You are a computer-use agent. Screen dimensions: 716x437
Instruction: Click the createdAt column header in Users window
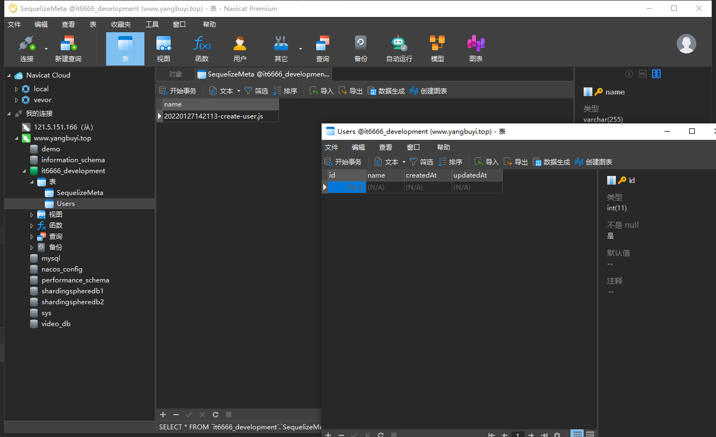click(428, 175)
